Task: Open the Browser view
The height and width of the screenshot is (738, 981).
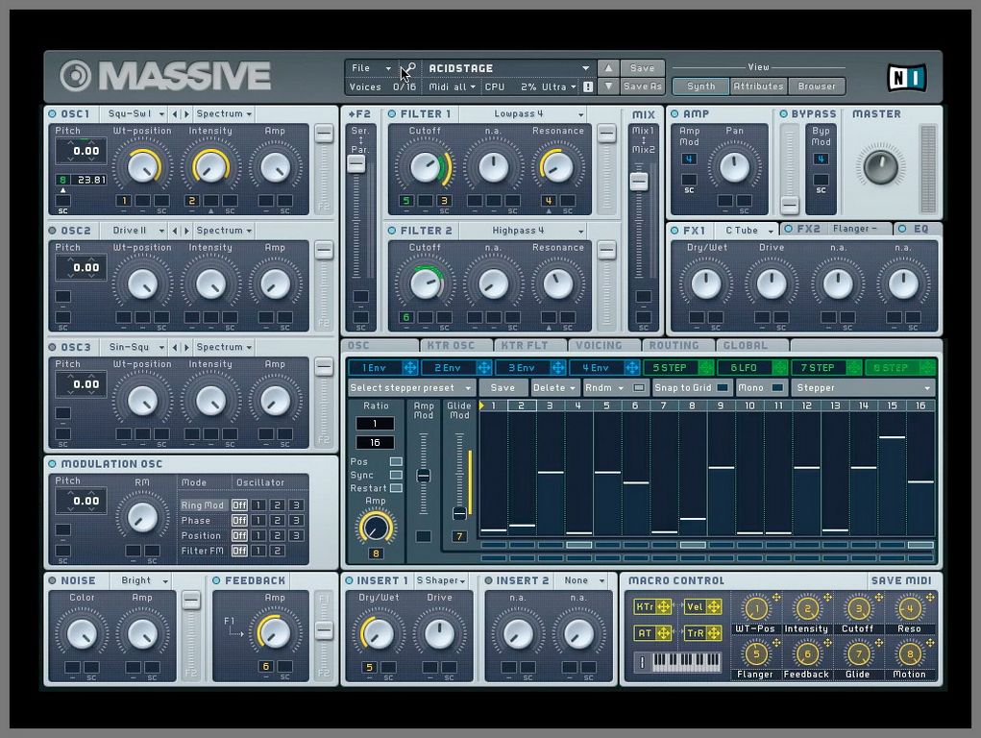Action: (817, 86)
